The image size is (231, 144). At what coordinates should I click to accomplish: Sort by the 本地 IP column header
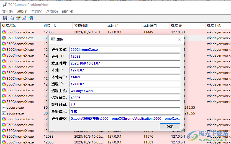coord(124,26)
